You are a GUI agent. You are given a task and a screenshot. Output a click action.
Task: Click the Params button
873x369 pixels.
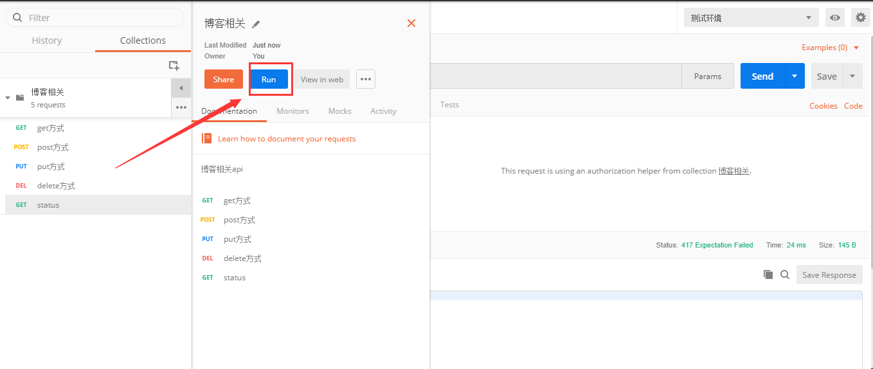tap(708, 76)
